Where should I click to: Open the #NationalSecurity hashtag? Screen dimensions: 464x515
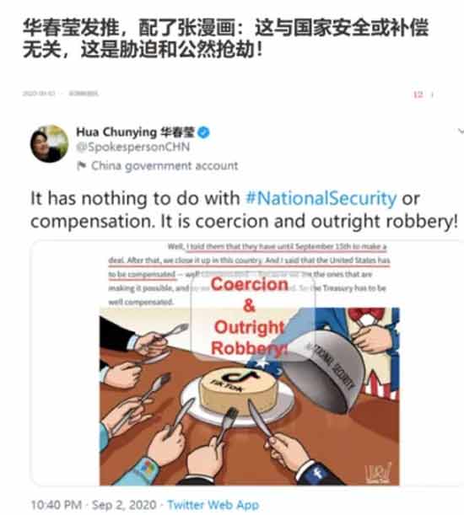pos(321,199)
